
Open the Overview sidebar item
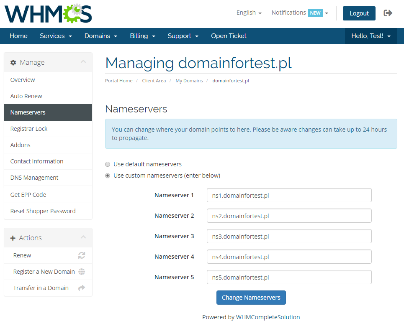48,80
